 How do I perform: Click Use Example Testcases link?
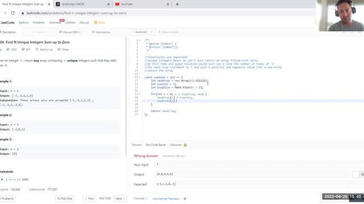[166, 199]
